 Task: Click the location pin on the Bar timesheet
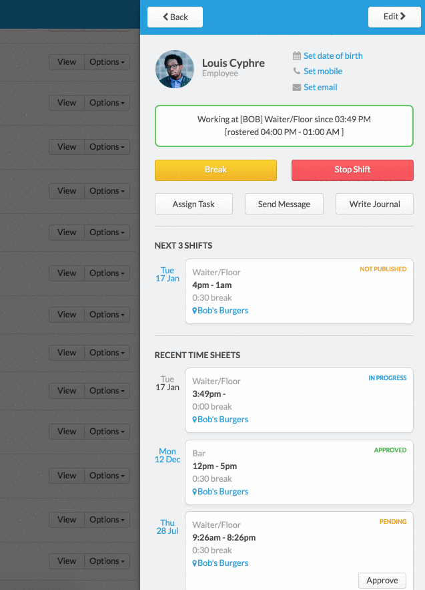click(x=195, y=492)
